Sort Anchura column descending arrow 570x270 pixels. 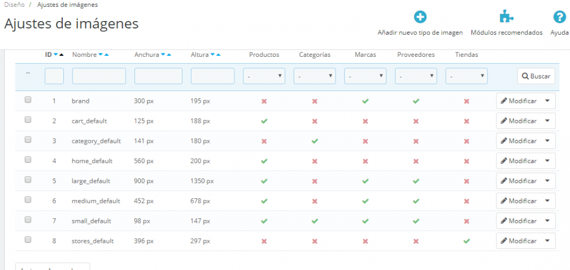pyautogui.click(x=163, y=55)
